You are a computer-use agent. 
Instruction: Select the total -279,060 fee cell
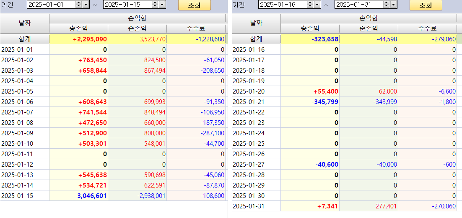[428, 39]
